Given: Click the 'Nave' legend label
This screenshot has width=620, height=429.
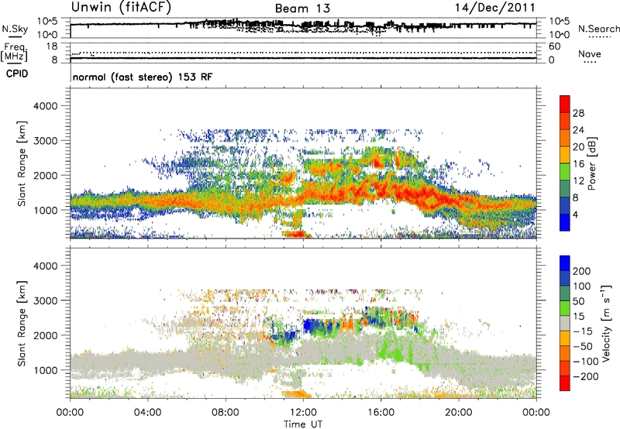Looking at the screenshot, I should (x=590, y=53).
